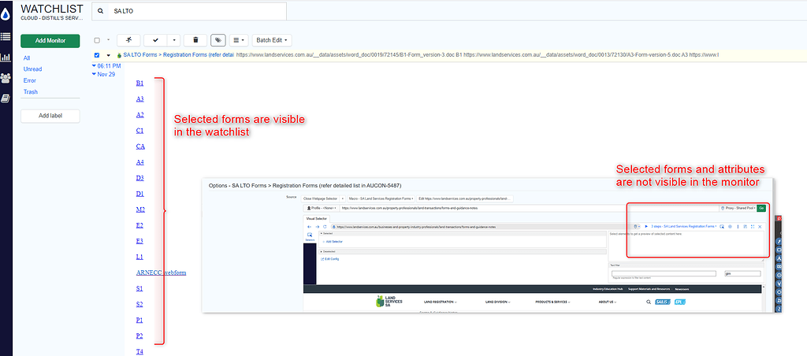Open the Profile None dropdown
Viewport: 807px width, 356px height.
(322, 208)
